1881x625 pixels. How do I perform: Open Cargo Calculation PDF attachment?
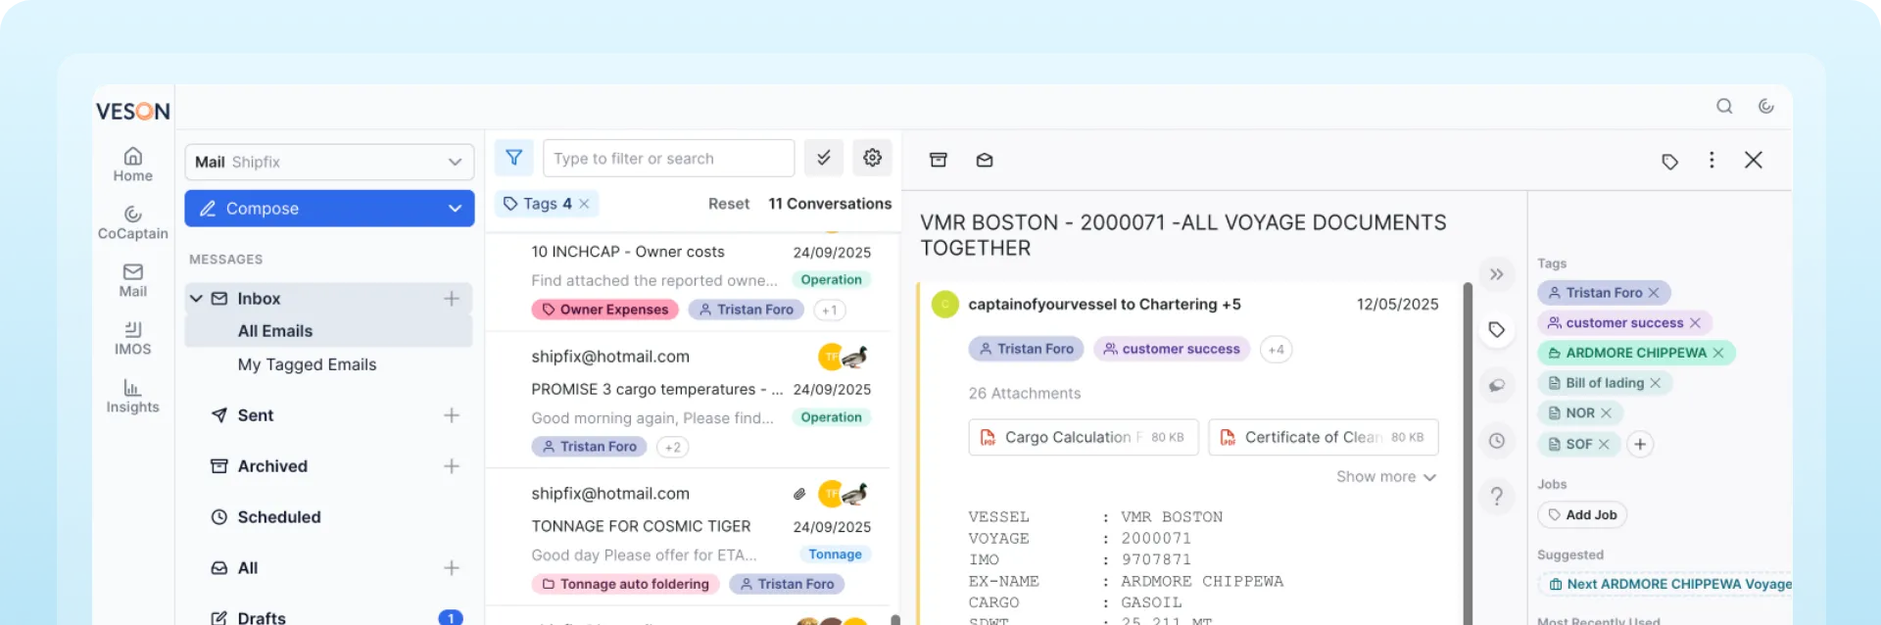(x=1083, y=437)
